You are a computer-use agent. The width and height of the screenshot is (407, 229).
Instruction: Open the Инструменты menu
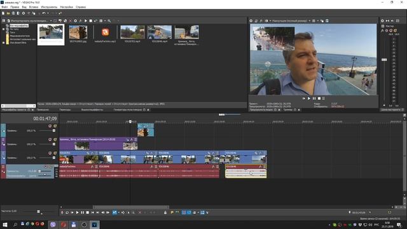click(x=49, y=7)
